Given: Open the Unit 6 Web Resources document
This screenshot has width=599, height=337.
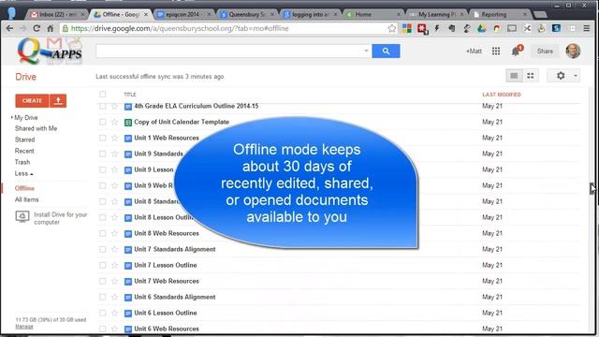Looking at the screenshot, I should (x=167, y=329).
